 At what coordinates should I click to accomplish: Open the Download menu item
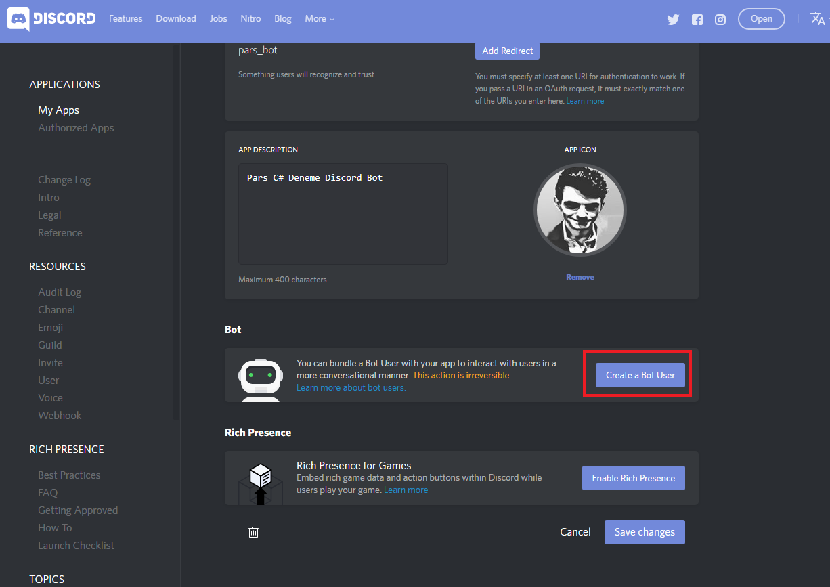176,19
